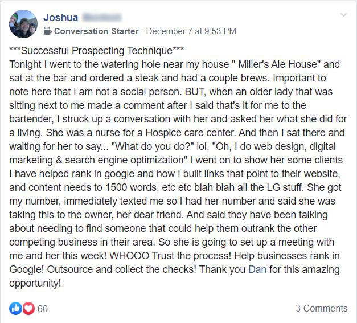This screenshot has width=357, height=323.
Task: Click the Miller's Ale House text
Action: (276, 64)
